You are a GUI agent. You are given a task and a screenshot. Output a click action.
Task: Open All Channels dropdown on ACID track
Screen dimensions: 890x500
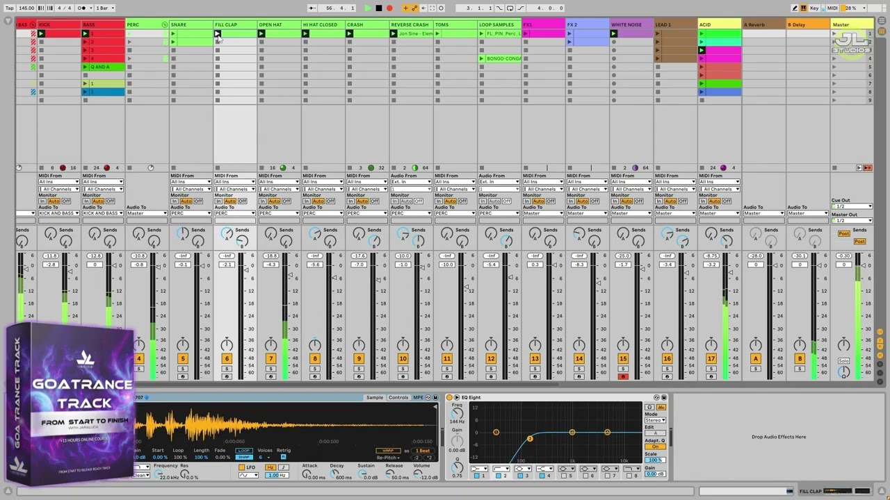tap(719, 189)
